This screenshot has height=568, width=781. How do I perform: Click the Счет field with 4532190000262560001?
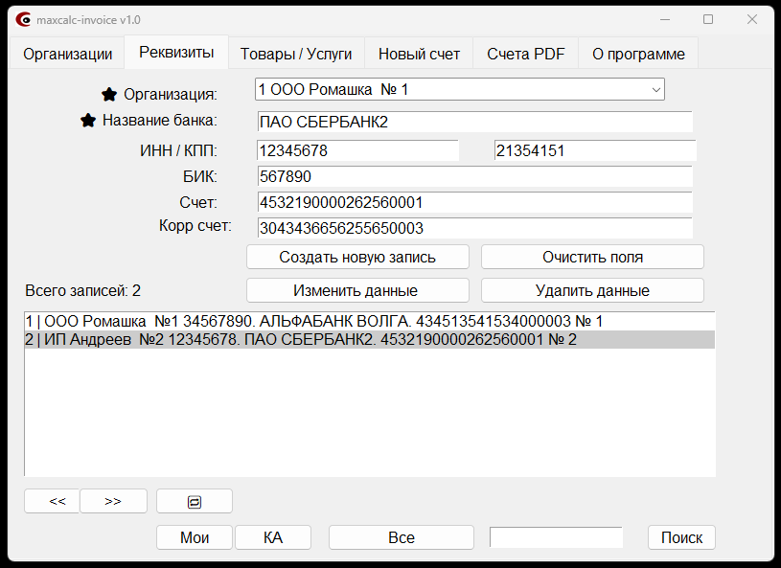[474, 203]
